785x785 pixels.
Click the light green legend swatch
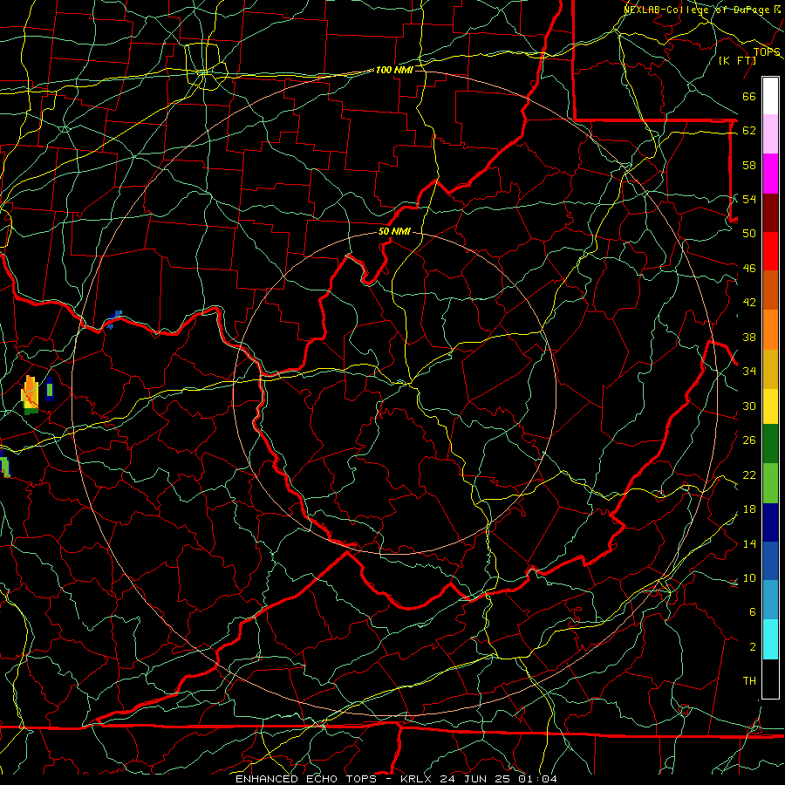click(770, 483)
